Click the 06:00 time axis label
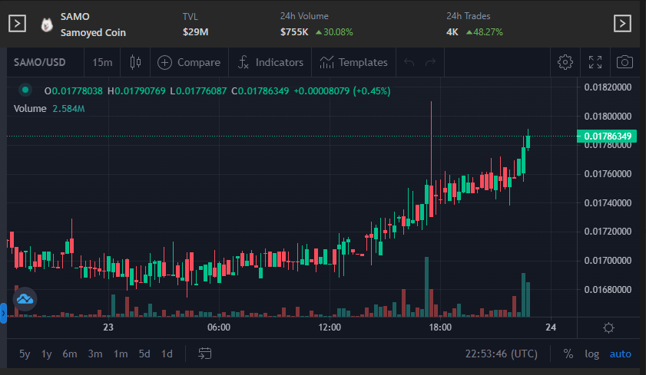This screenshot has height=375, width=646. point(219,327)
